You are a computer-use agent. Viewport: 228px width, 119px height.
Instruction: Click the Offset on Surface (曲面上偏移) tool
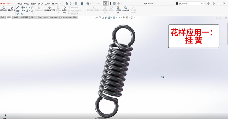(65, 10)
